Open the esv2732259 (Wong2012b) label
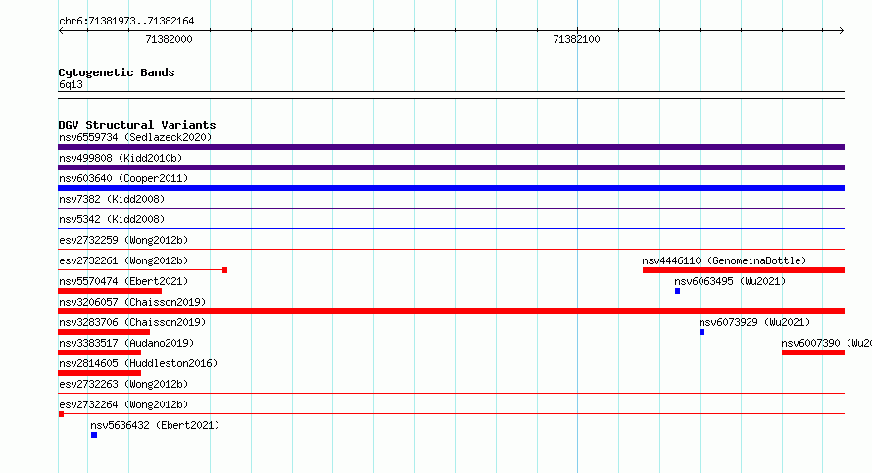This screenshot has width=872, height=473. click(x=123, y=240)
